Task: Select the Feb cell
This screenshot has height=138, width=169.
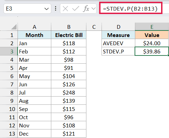Action: (x=34, y=51)
